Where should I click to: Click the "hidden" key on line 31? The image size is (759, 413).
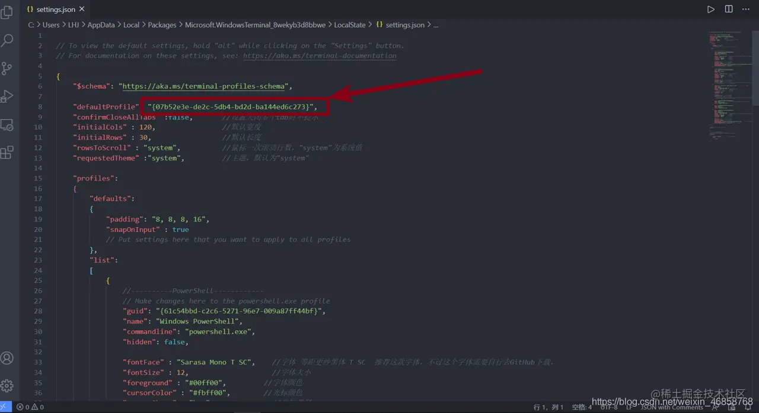pyautogui.click(x=139, y=341)
